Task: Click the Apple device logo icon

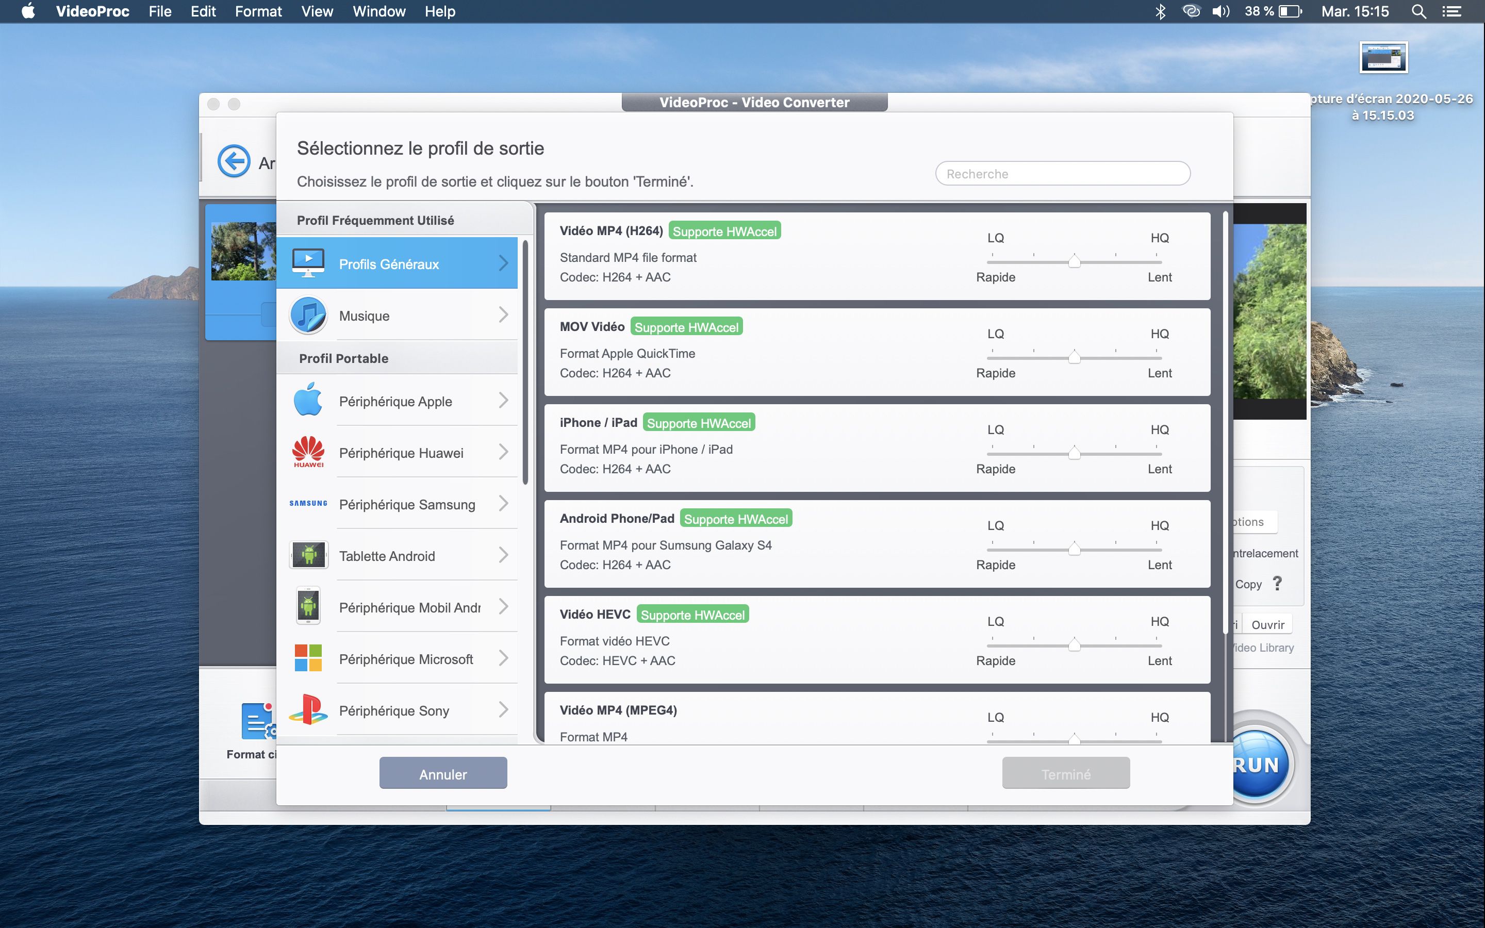Action: [308, 400]
